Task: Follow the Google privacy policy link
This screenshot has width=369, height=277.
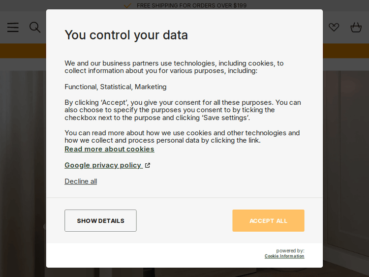Action: pyautogui.click(x=103, y=165)
